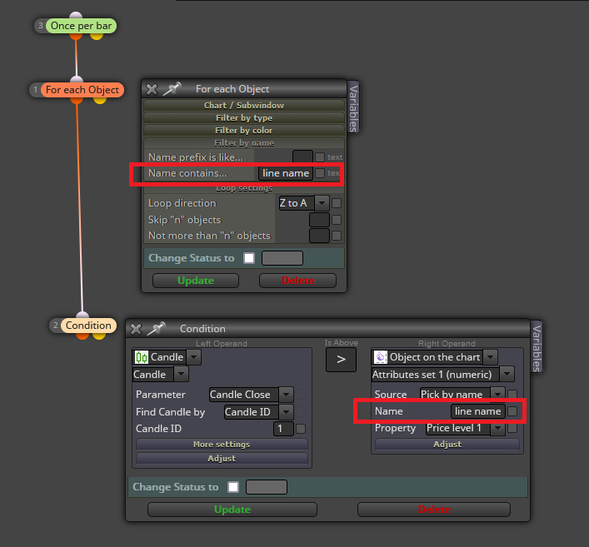
Task: Expand Filter by color section
Action: tap(244, 130)
